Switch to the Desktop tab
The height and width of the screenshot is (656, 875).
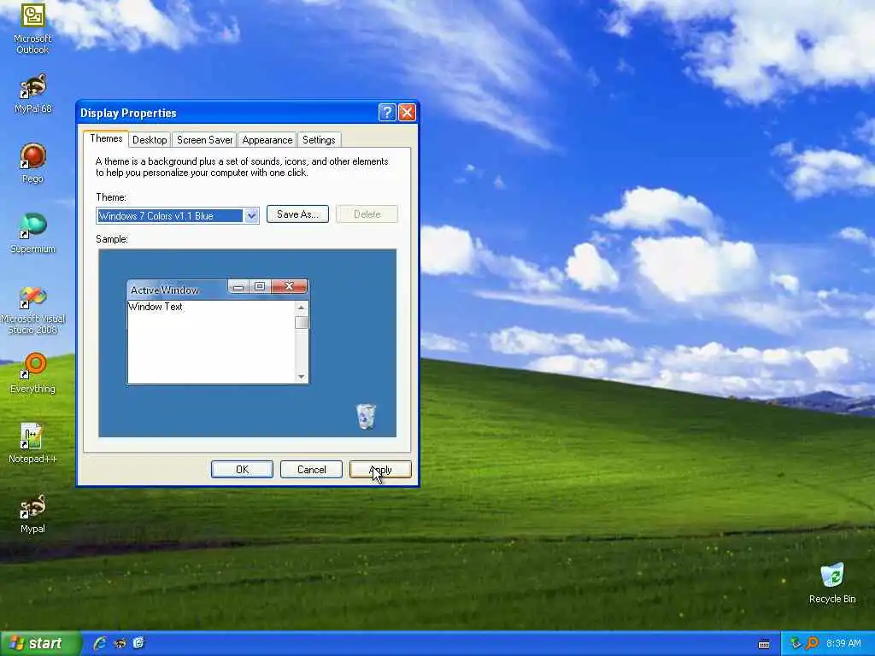coord(150,140)
